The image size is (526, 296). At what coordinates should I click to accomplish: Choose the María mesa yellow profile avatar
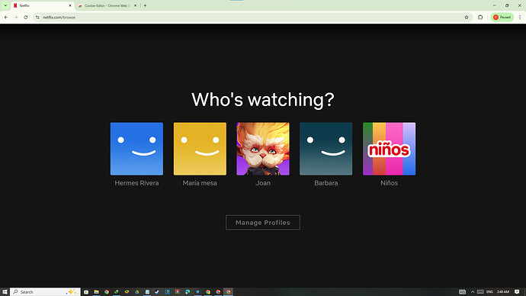click(x=200, y=149)
